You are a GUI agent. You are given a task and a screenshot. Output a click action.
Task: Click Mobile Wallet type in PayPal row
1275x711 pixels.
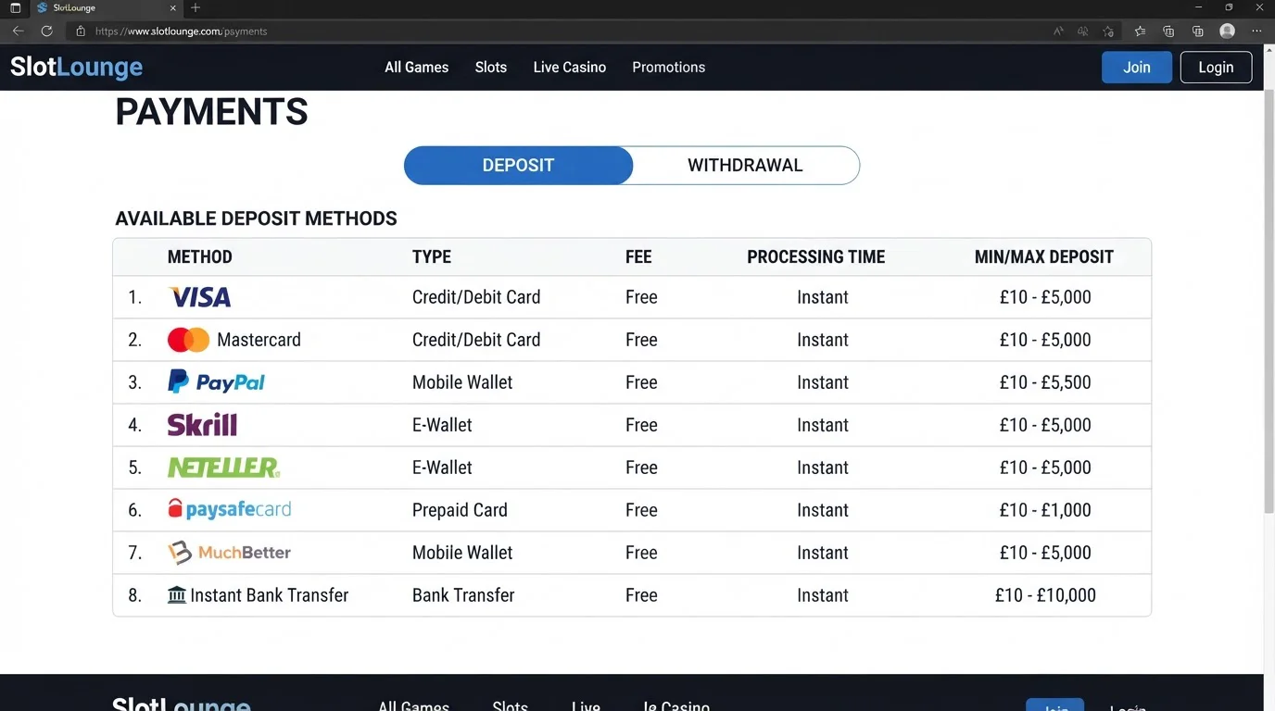coord(462,382)
